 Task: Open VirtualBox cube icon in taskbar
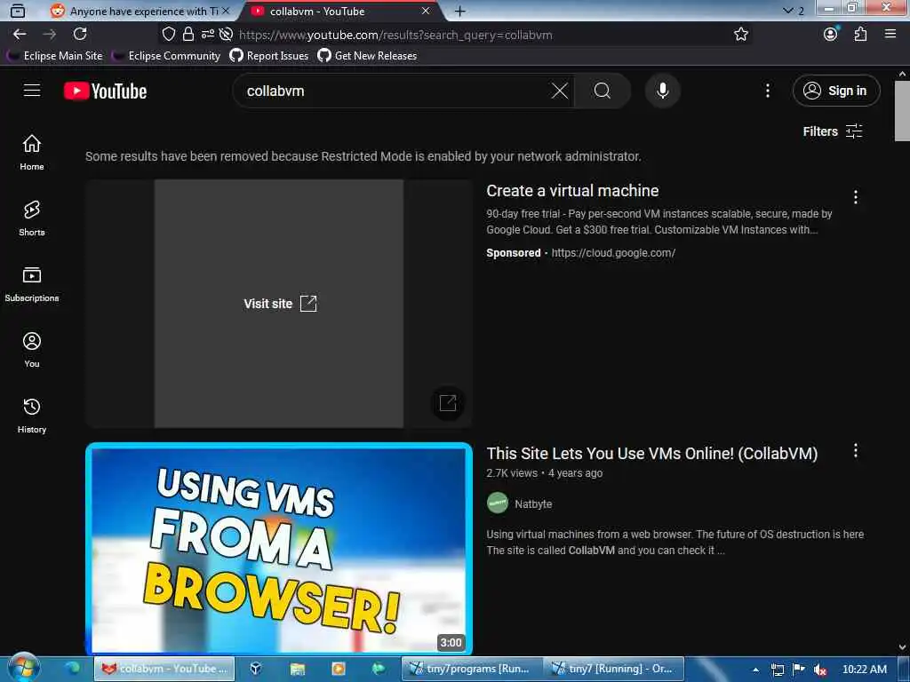[255, 669]
